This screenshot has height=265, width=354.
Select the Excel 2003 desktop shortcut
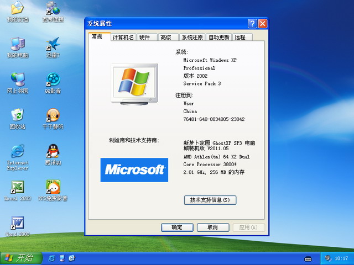(x=17, y=190)
